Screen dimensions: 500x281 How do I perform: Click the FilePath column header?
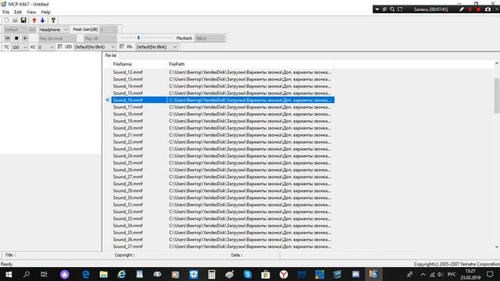(251, 64)
